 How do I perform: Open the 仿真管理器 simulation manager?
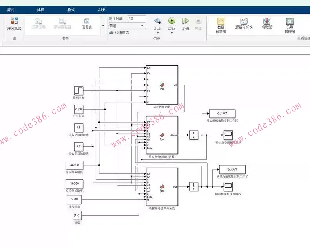coord(290,25)
